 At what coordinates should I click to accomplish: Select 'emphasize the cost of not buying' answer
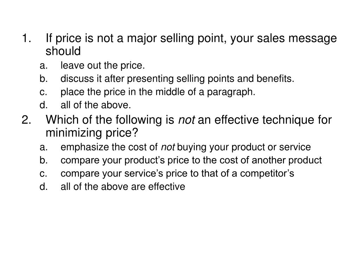tap(186, 147)
